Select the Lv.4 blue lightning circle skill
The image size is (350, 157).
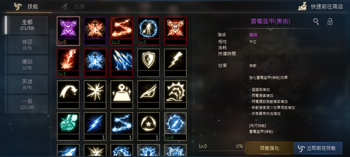coord(175,126)
